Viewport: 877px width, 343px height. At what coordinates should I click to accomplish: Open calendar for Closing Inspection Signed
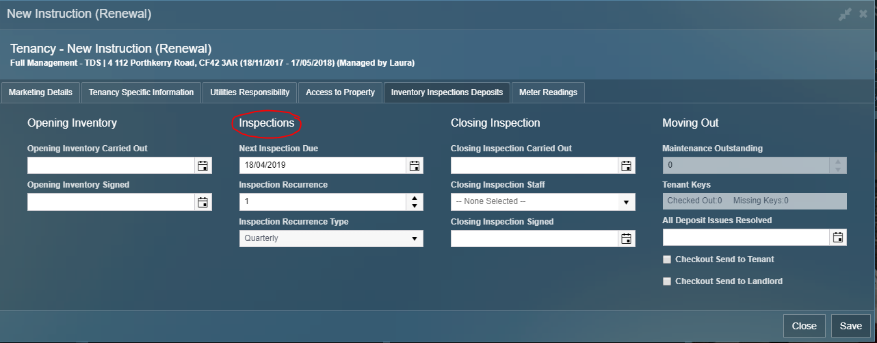tap(626, 238)
